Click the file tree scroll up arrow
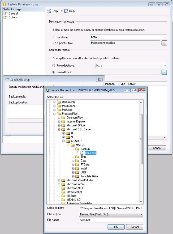Screen dimensions: 173x234 [141, 102]
